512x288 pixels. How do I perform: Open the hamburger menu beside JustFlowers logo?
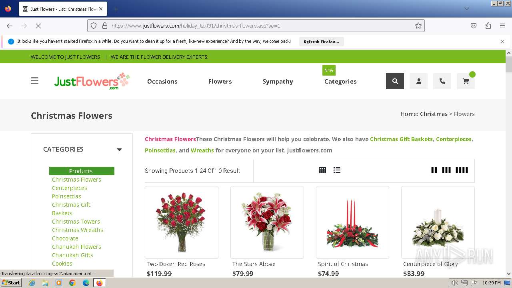[35, 81]
